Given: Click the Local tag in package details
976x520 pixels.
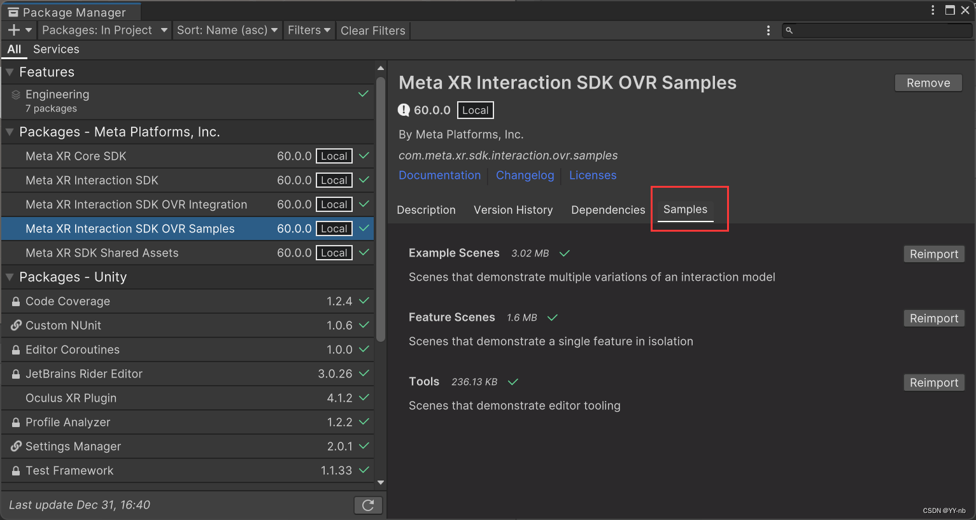Looking at the screenshot, I should click(x=476, y=110).
